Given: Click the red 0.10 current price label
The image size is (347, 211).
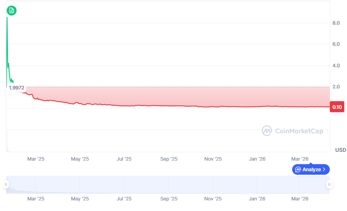Looking at the screenshot, I should (337, 107).
